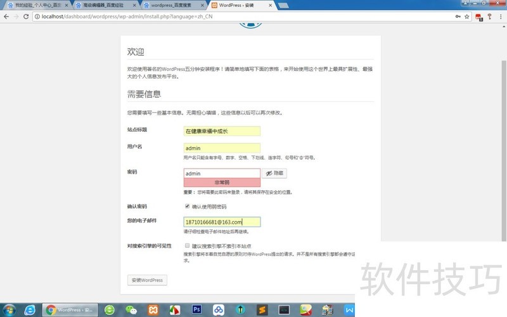
Task: Open the Chrome three-dot menu
Action: click(x=501, y=16)
